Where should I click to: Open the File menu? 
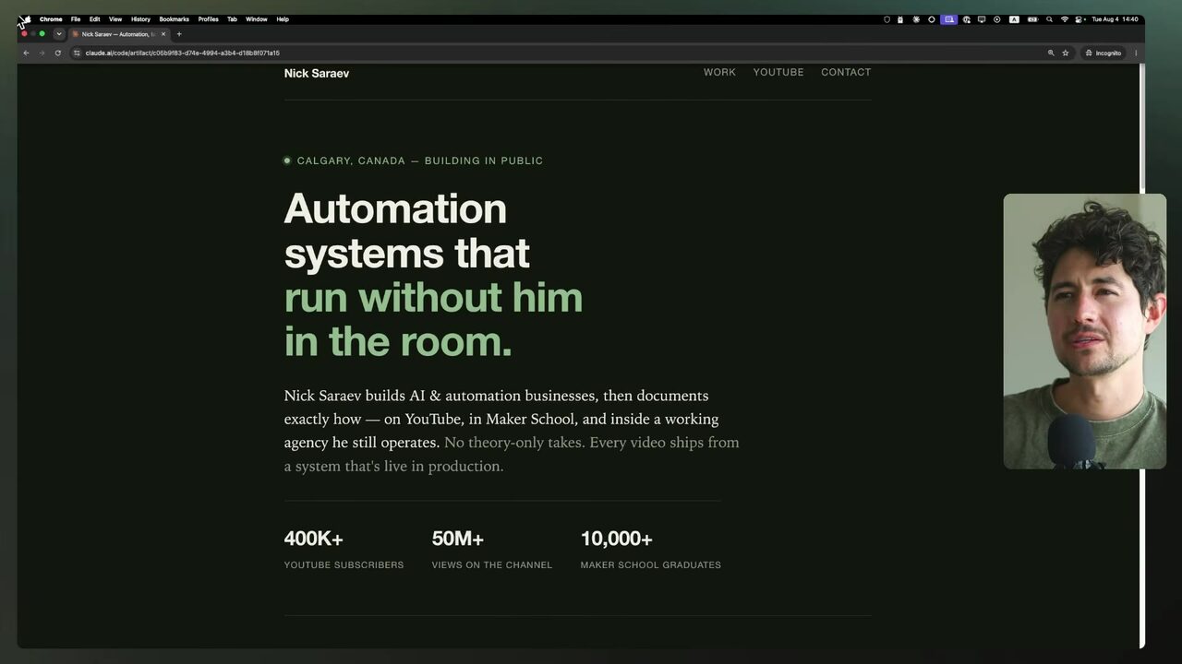click(x=76, y=19)
